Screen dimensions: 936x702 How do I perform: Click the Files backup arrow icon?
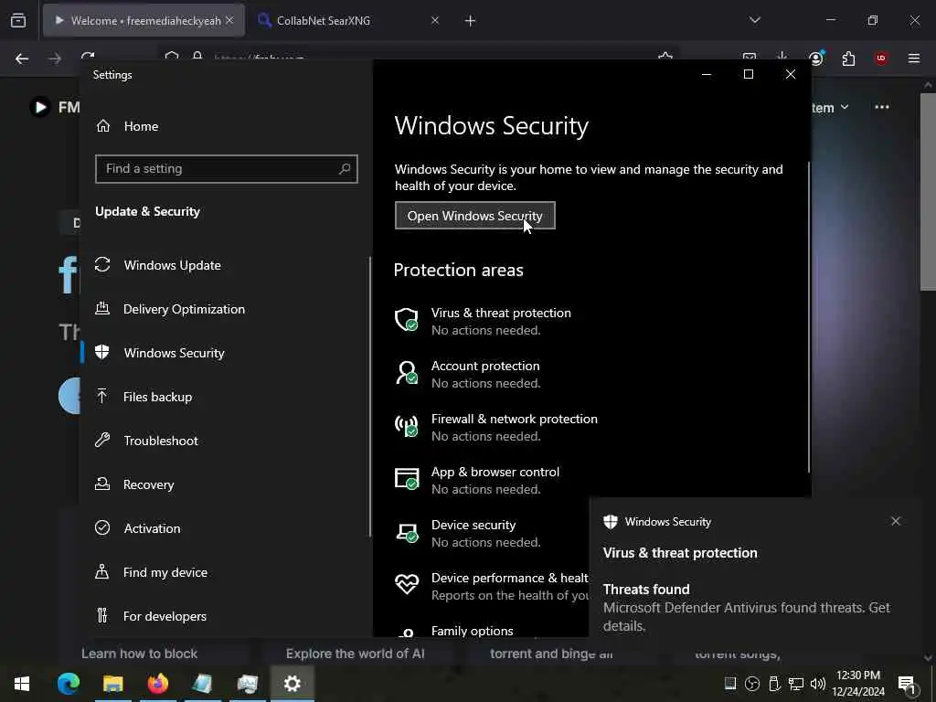coord(102,396)
